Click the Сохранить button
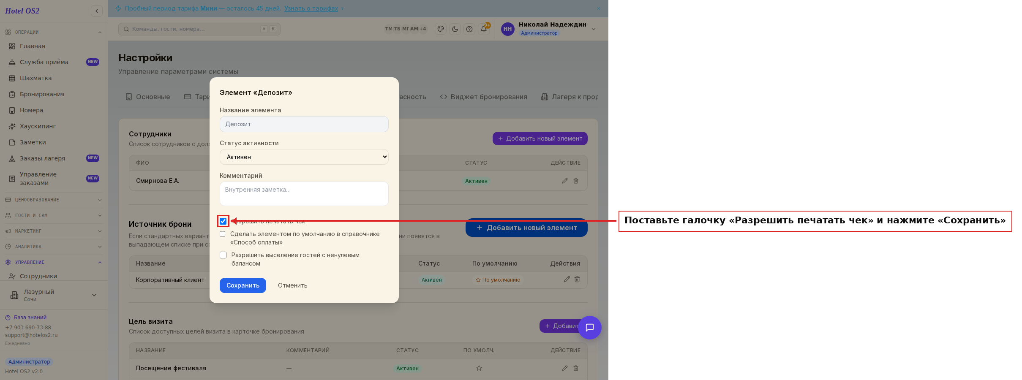 [243, 285]
